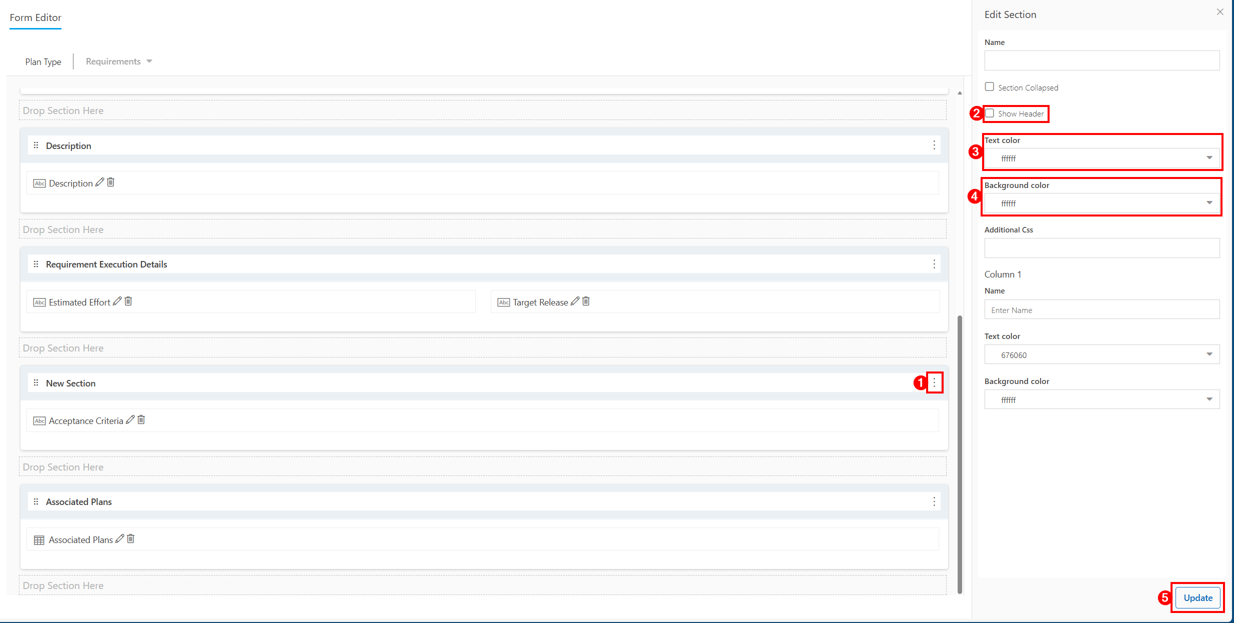Image resolution: width=1234 pixels, height=623 pixels.
Task: Click the Abc icon beside Acceptance Criteria
Action: coord(39,421)
